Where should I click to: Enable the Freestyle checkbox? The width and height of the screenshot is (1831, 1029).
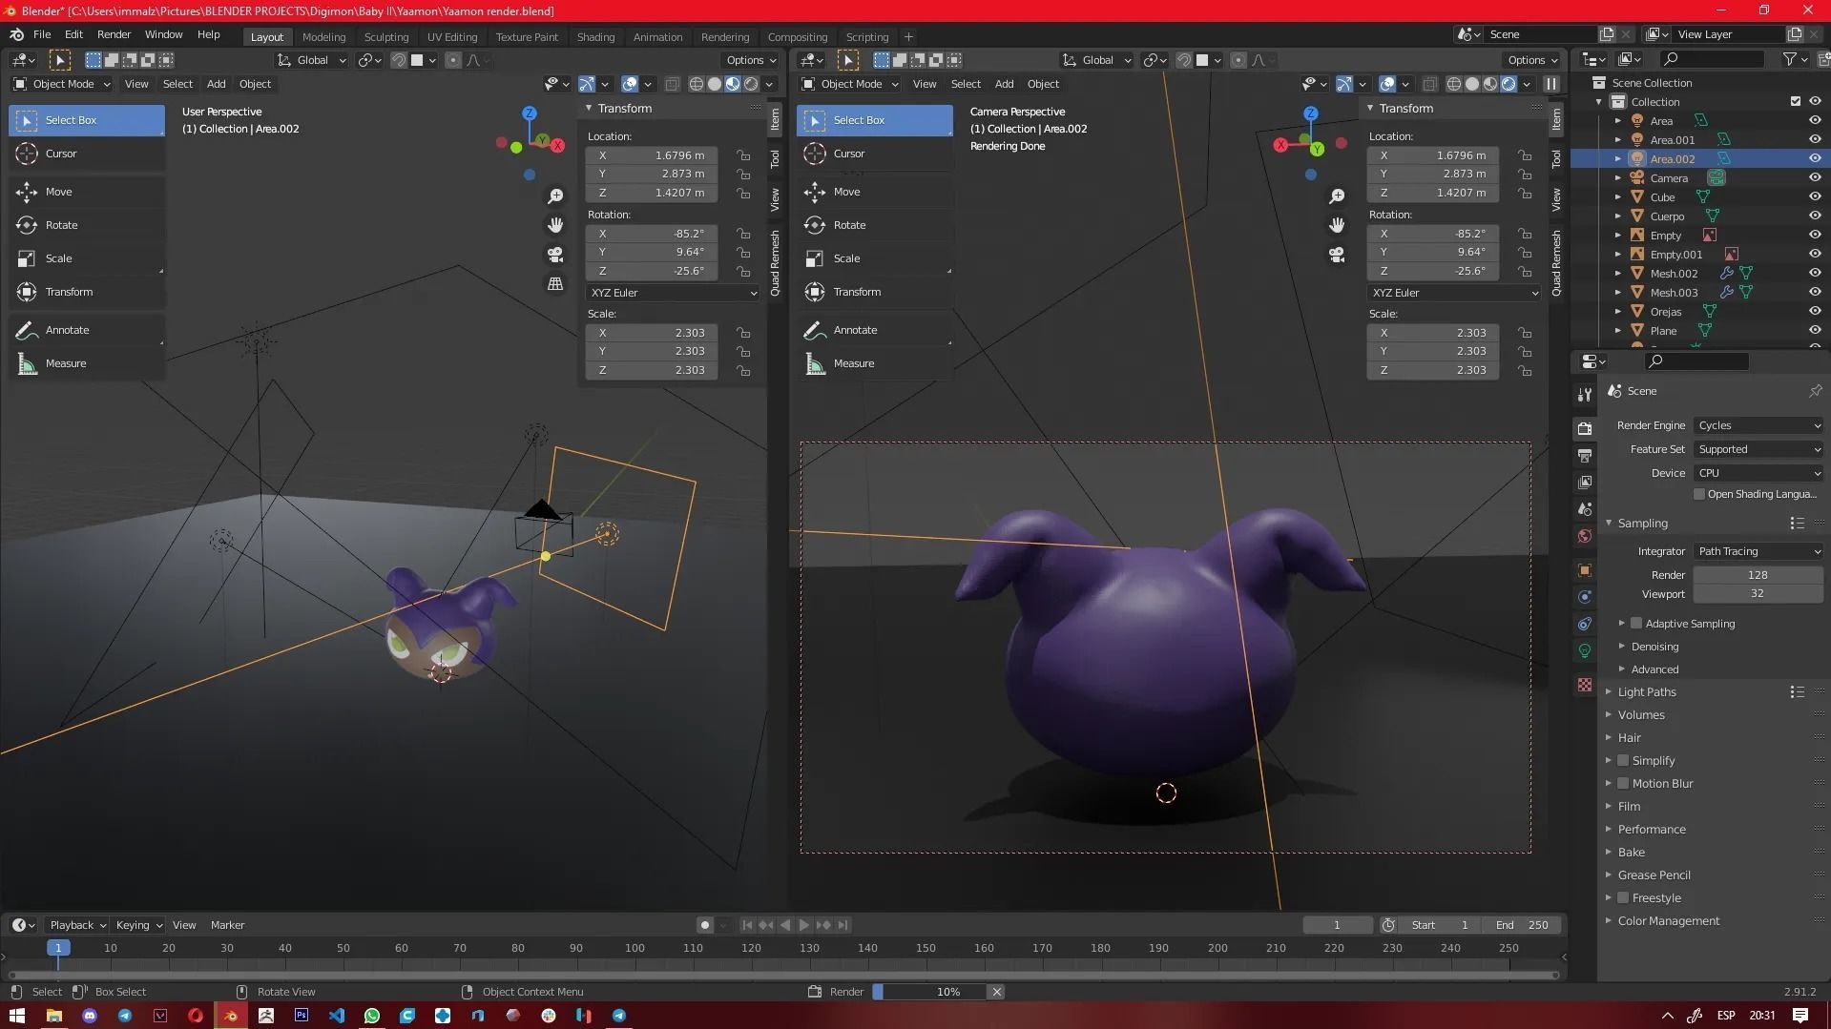coord(1623,898)
